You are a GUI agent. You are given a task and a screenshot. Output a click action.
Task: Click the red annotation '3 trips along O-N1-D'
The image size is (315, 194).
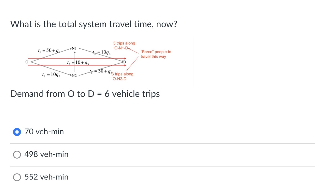pos(124,45)
